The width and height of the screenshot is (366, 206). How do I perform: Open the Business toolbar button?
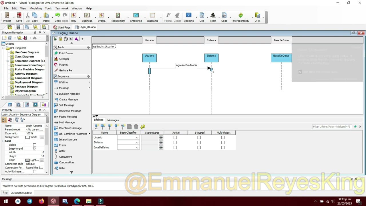click(87, 17)
